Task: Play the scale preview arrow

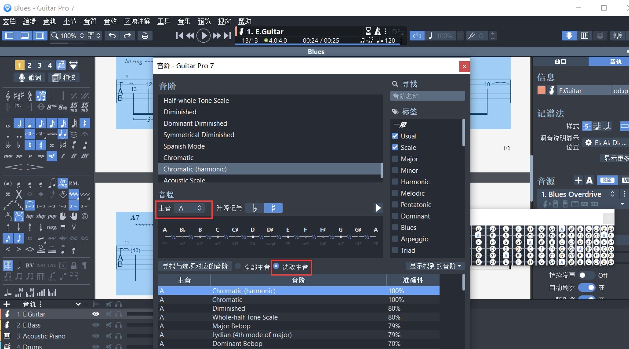Action: (378, 208)
